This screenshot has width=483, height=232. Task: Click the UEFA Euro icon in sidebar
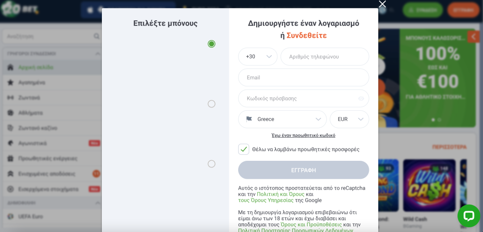10,216
